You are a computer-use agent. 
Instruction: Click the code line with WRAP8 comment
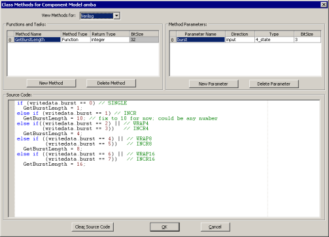pos(84,138)
